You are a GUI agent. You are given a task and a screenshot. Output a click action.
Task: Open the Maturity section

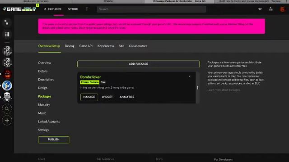point(44,105)
